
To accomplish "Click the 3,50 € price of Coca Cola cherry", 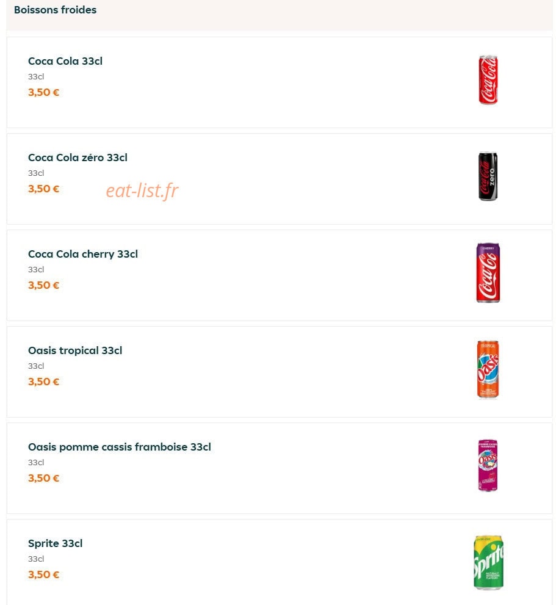I will click(43, 285).
